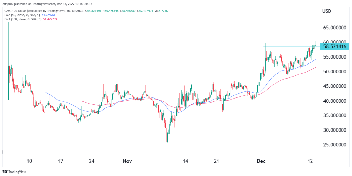Click the 10 date axis label

[29, 161]
